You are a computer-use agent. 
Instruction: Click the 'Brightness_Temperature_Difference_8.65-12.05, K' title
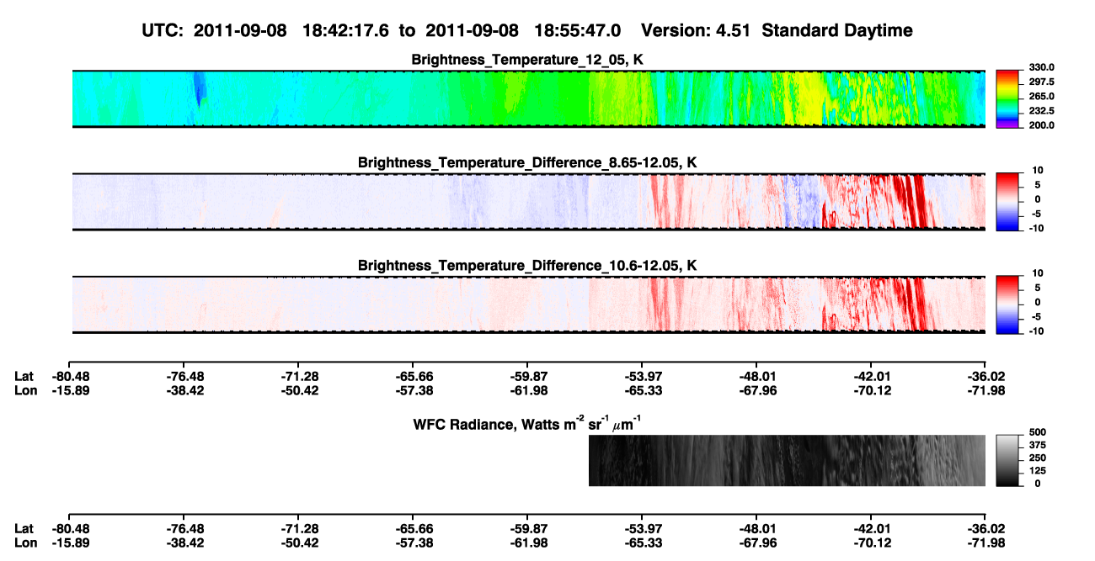[528, 162]
